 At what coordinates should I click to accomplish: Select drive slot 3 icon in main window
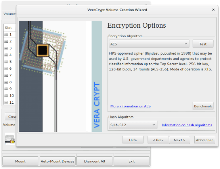[6, 48]
